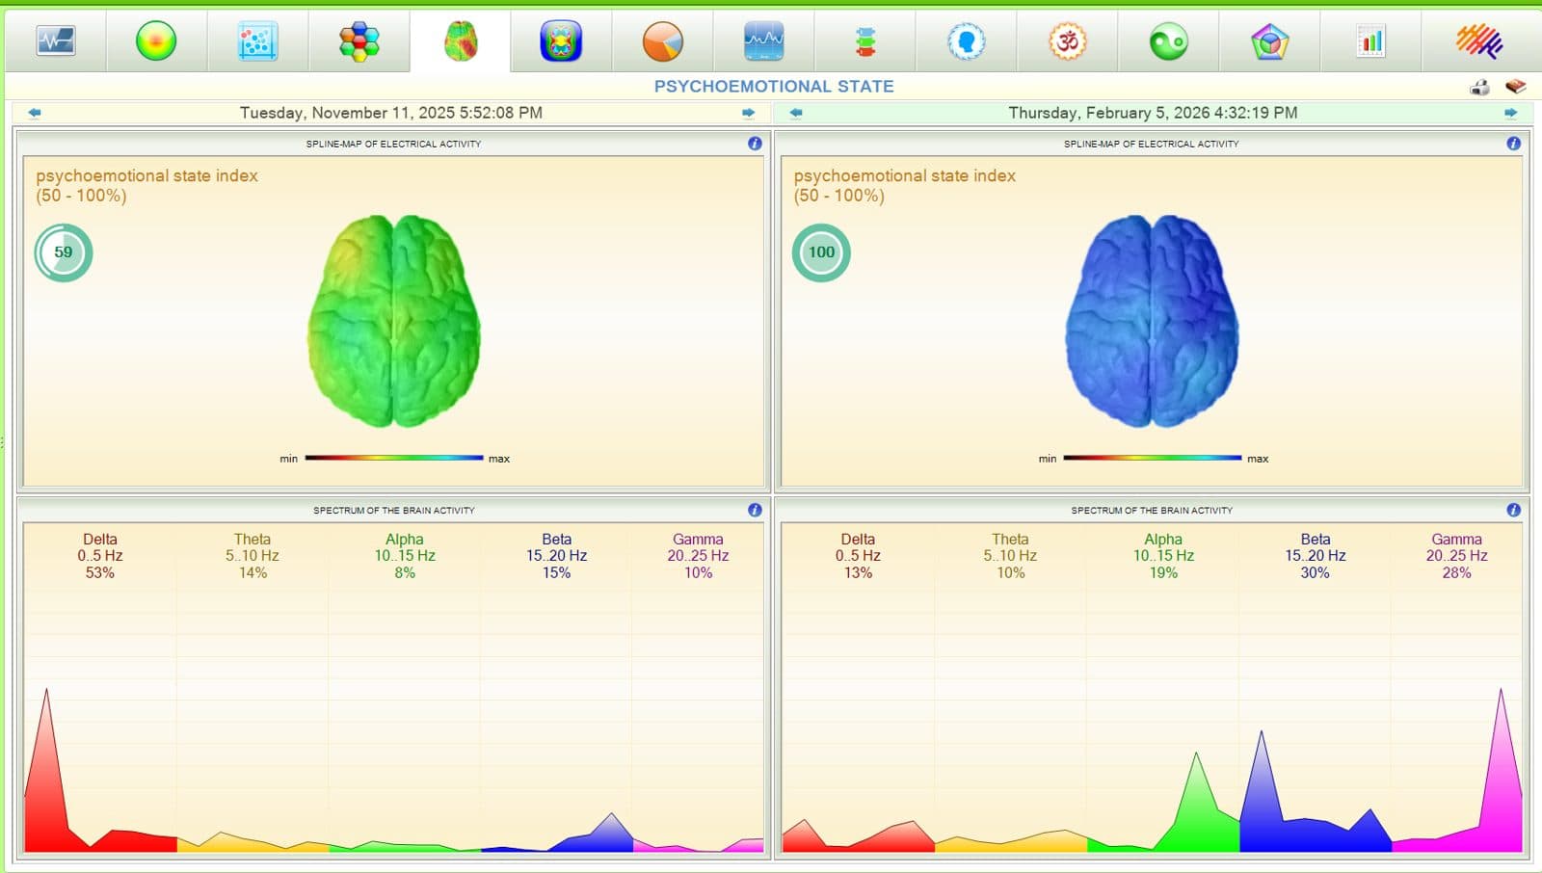
Task: Select the brain psychoemotional state tab
Action: 461,41
